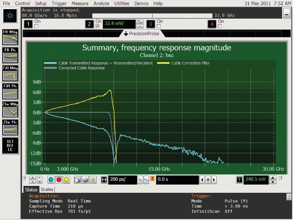The image size is (293, 220).
Task: Open the FR Mag frequency response thumbnail
Action: click(x=10, y=37)
